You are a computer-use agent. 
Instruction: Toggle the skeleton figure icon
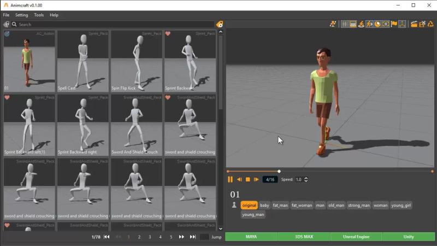click(x=402, y=24)
